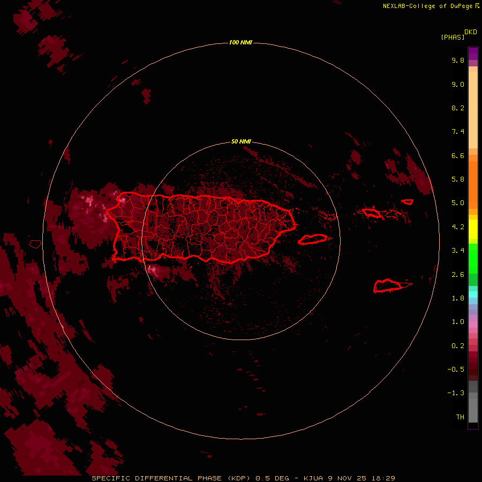The image size is (482, 482).
Task: Click the DKD label above the color scale
Action: coord(471,32)
